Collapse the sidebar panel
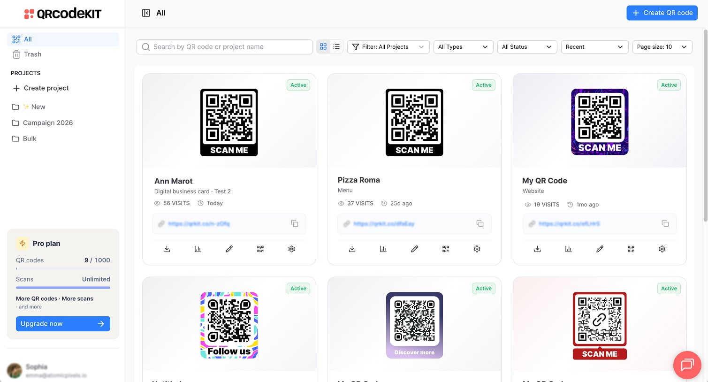This screenshot has width=708, height=382. click(146, 13)
